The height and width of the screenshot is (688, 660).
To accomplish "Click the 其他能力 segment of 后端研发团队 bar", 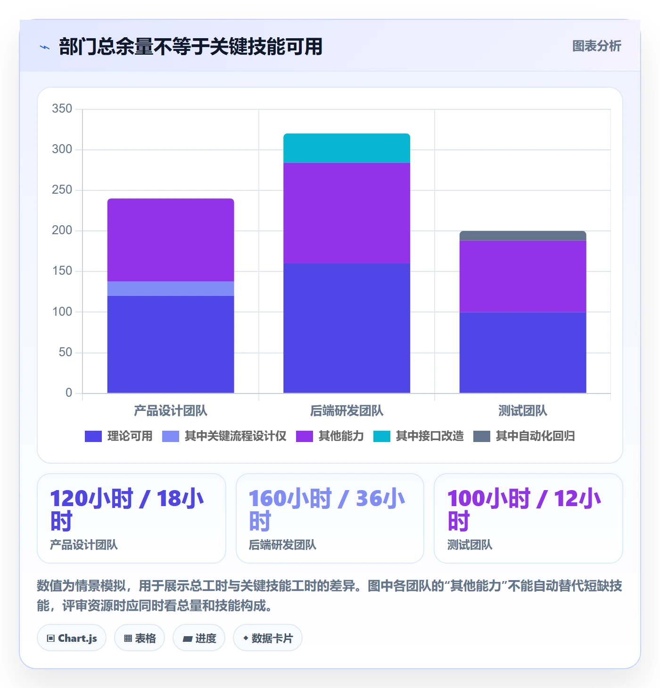I will (347, 213).
